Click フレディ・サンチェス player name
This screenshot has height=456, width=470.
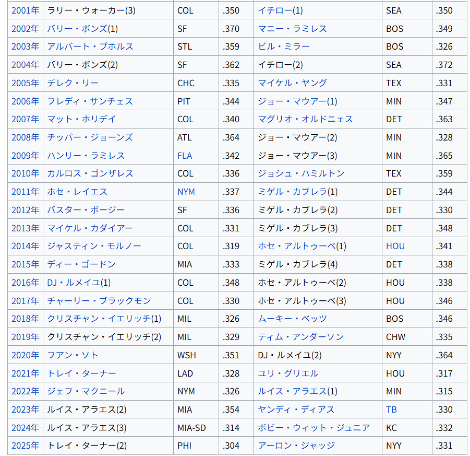pyautogui.click(x=90, y=101)
